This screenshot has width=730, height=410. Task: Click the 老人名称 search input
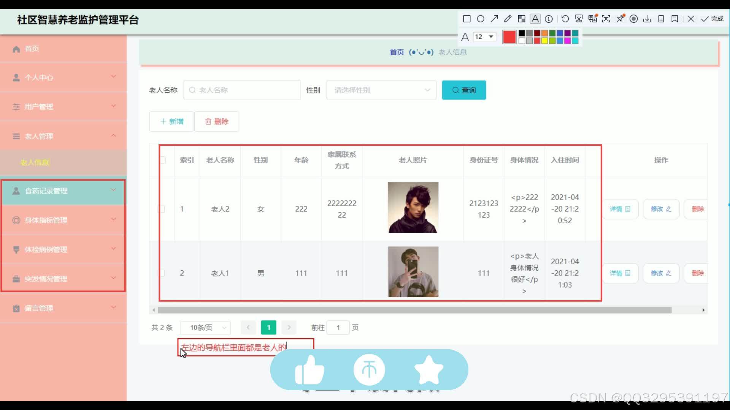click(242, 90)
